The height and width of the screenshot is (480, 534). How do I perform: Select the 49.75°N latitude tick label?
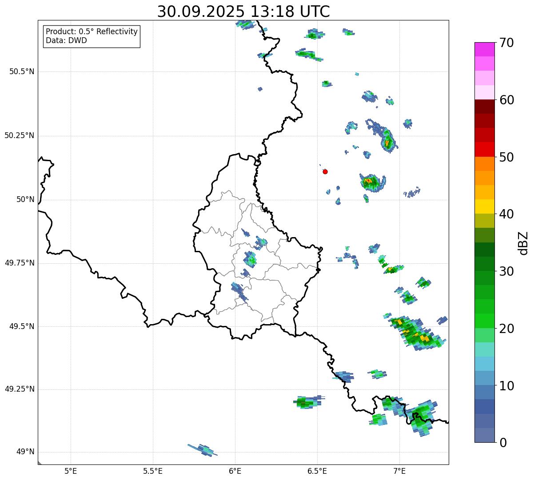coord(20,263)
